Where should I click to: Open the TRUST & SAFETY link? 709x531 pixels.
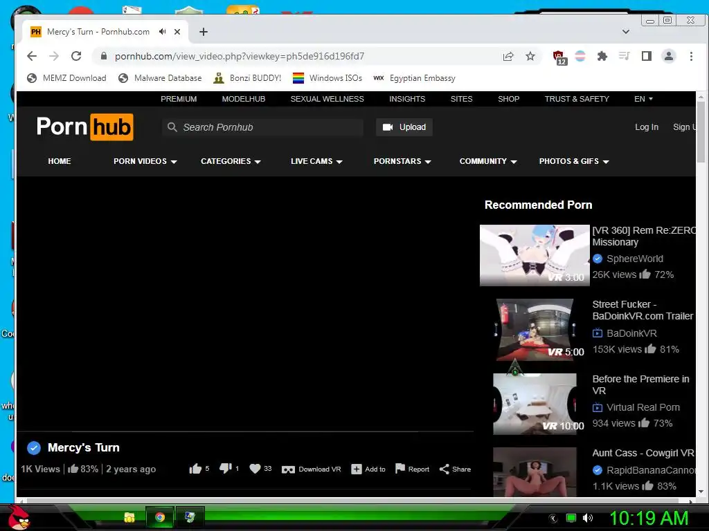point(577,99)
